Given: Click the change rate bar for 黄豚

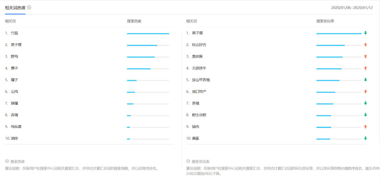Looking at the screenshot, I should [x=339, y=139].
